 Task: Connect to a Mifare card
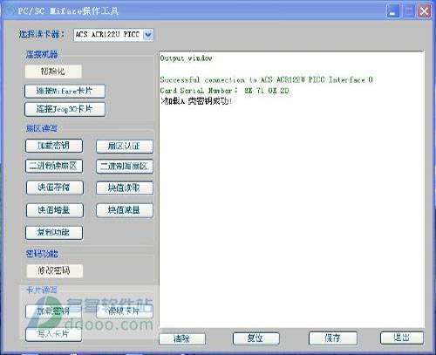[x=65, y=91]
